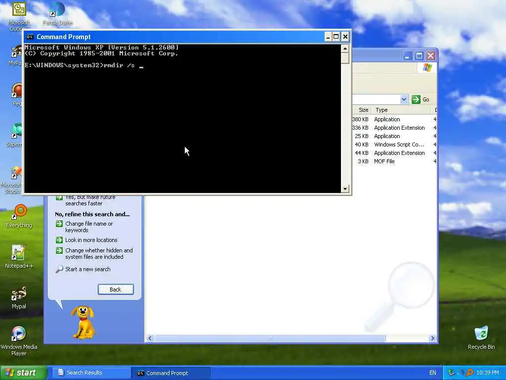506x380 pixels.
Task: Click the horizontal scrollbar thumb in Search Results
Action: point(270,338)
